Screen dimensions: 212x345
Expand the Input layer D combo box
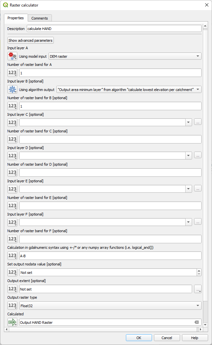pyautogui.click(x=188, y=156)
